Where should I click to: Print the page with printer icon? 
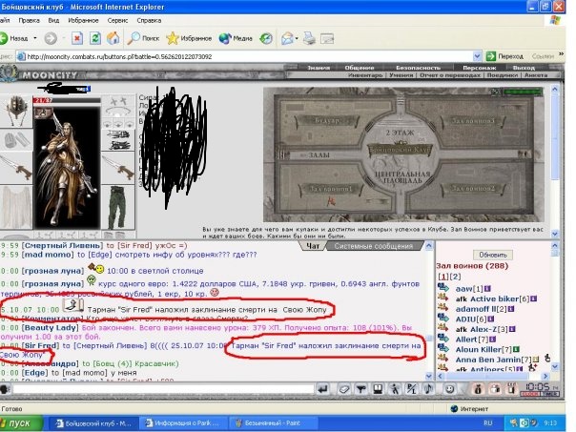pos(309,38)
